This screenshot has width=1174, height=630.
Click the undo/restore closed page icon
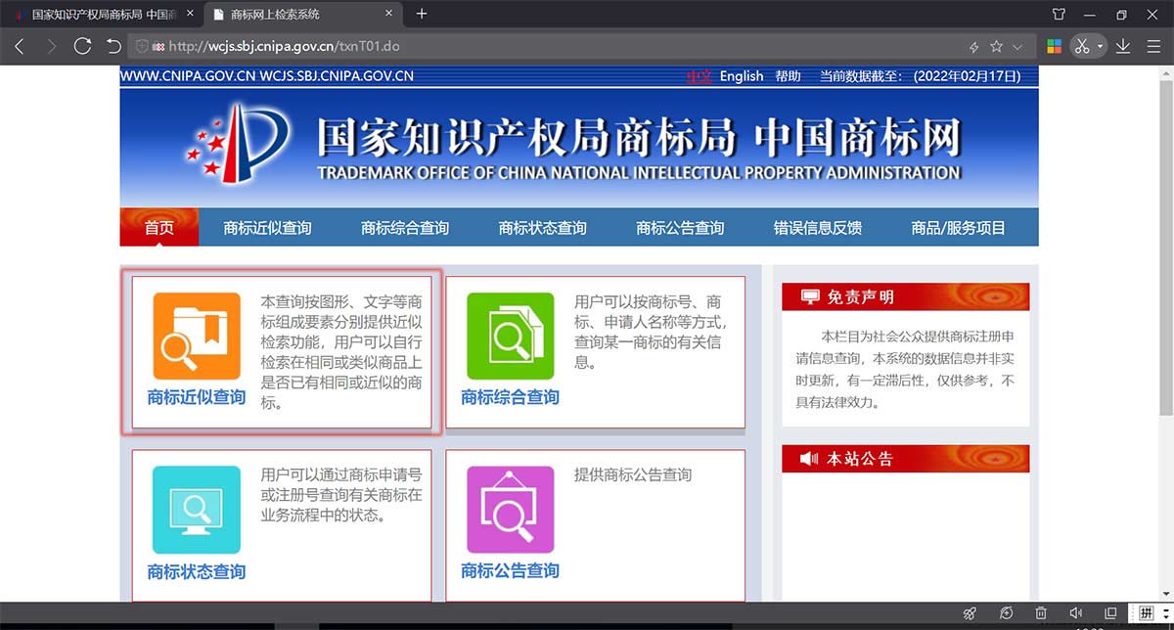click(x=113, y=46)
